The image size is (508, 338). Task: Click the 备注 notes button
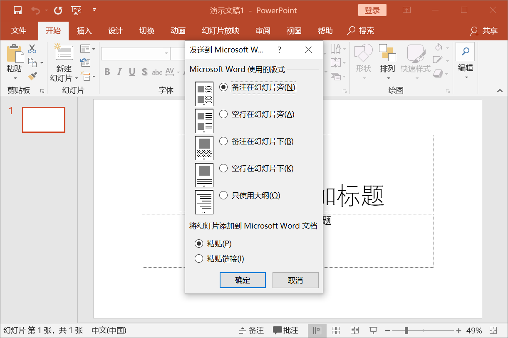pos(252,331)
